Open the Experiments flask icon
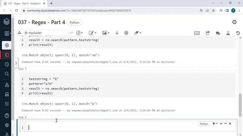This screenshot has width=243, height=136. [228, 33]
